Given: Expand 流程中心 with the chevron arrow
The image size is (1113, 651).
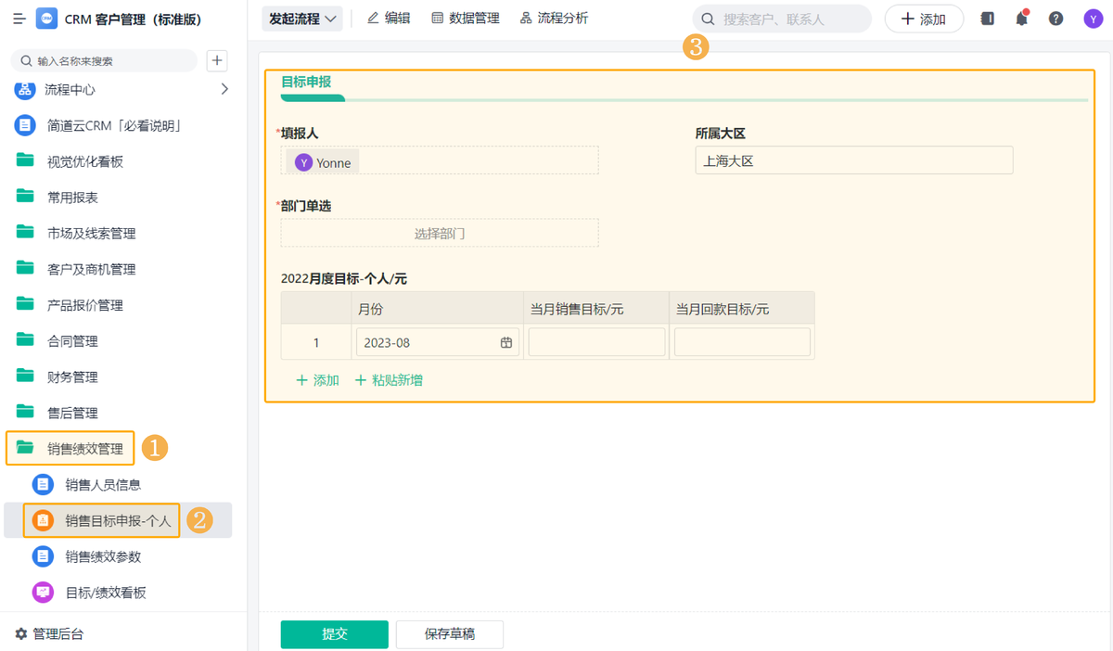Looking at the screenshot, I should 224,89.
